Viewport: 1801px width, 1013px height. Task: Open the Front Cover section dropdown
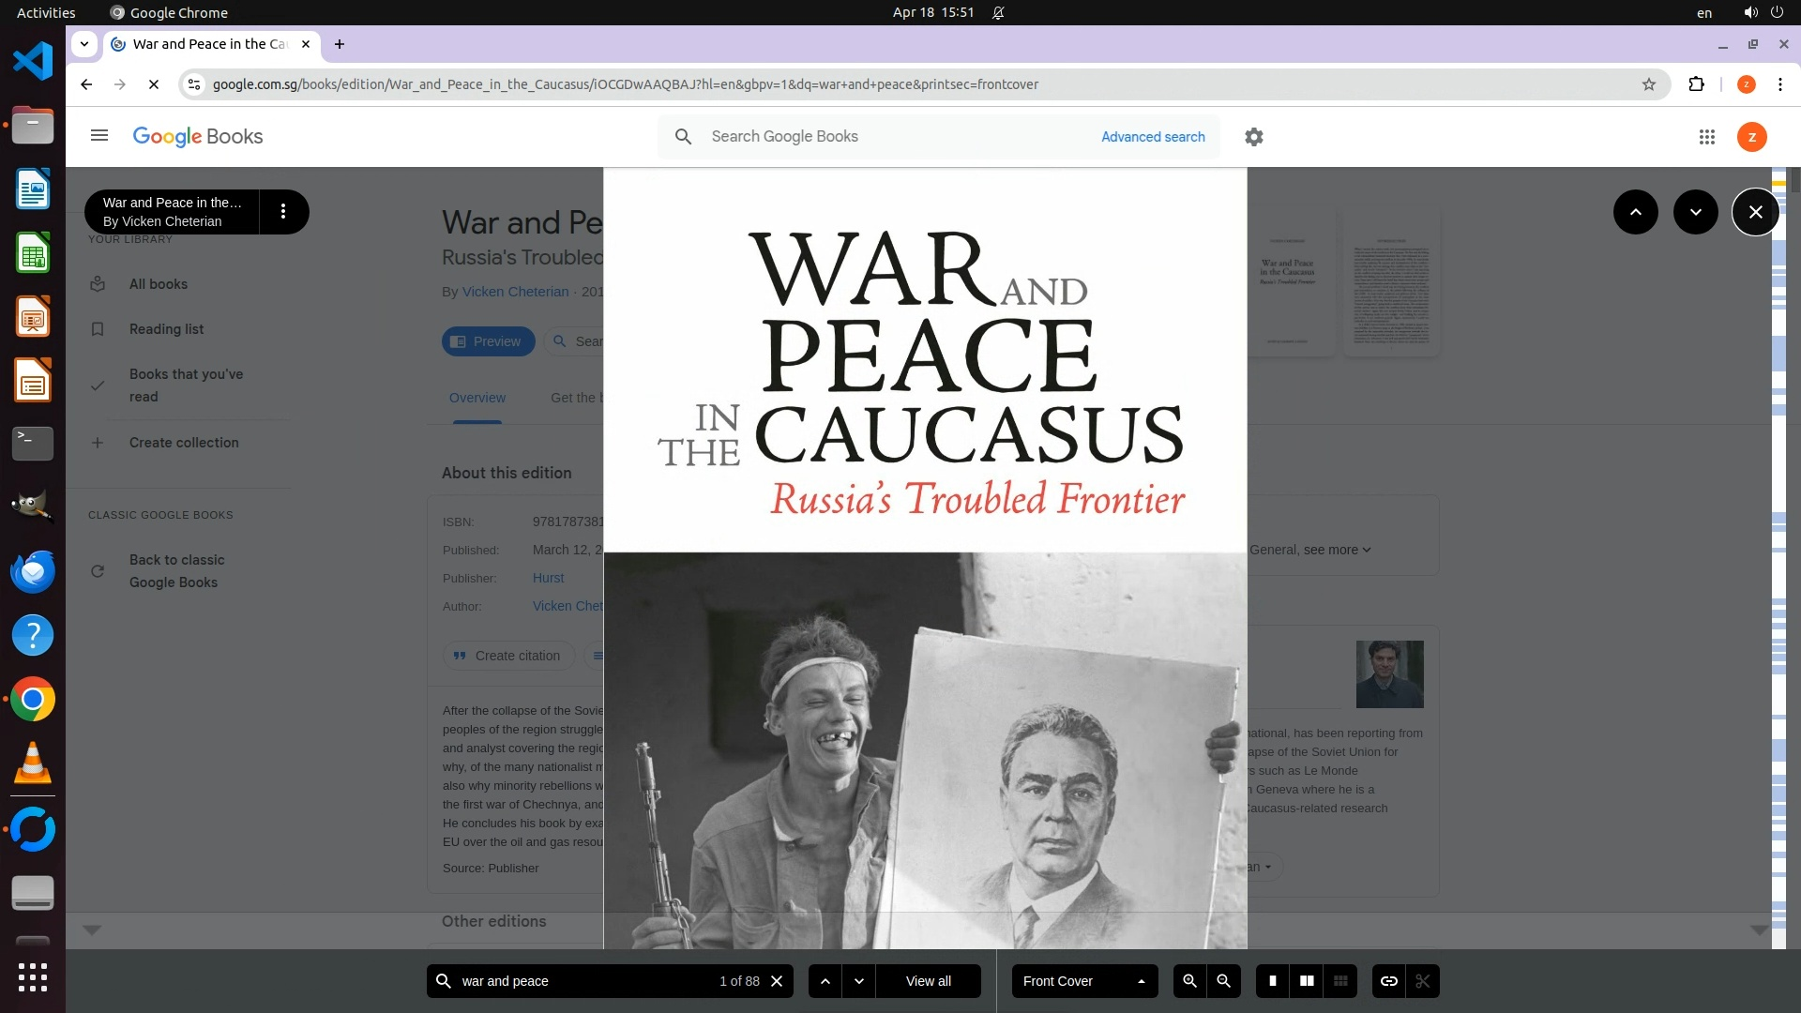coord(1084,981)
